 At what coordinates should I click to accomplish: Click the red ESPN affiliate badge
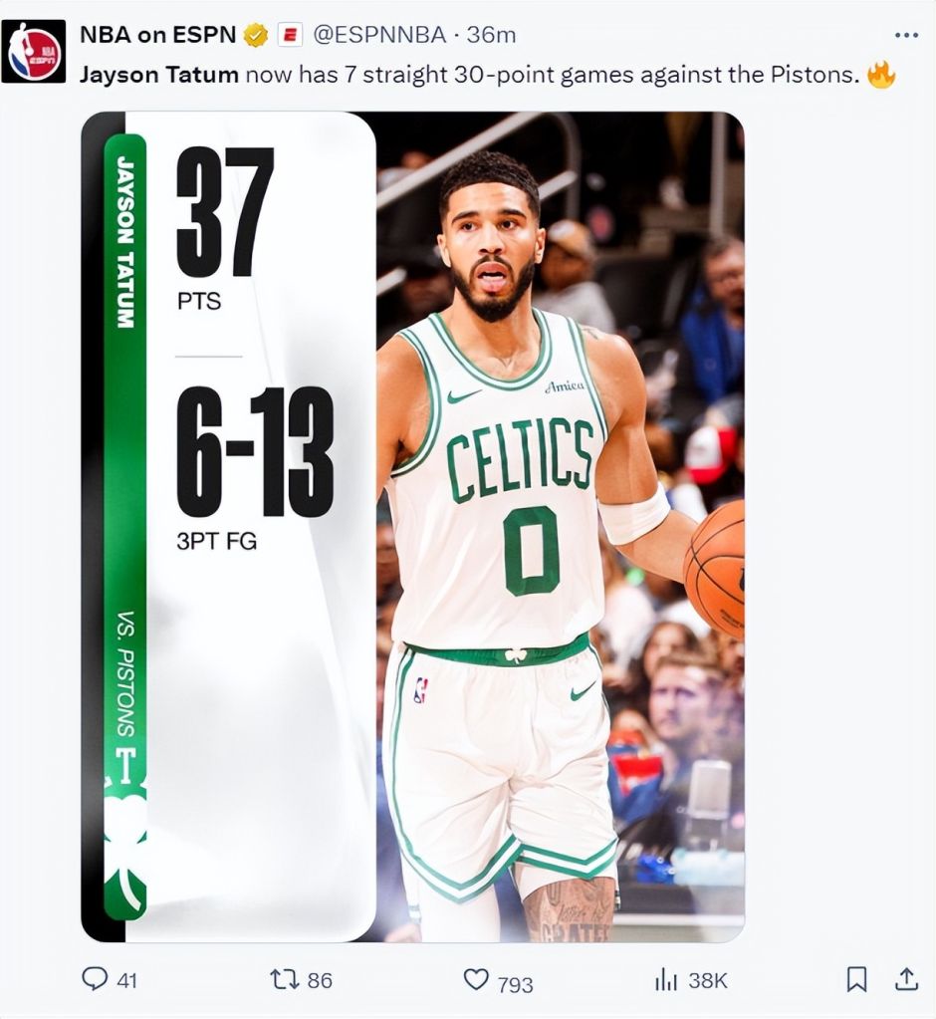291,35
